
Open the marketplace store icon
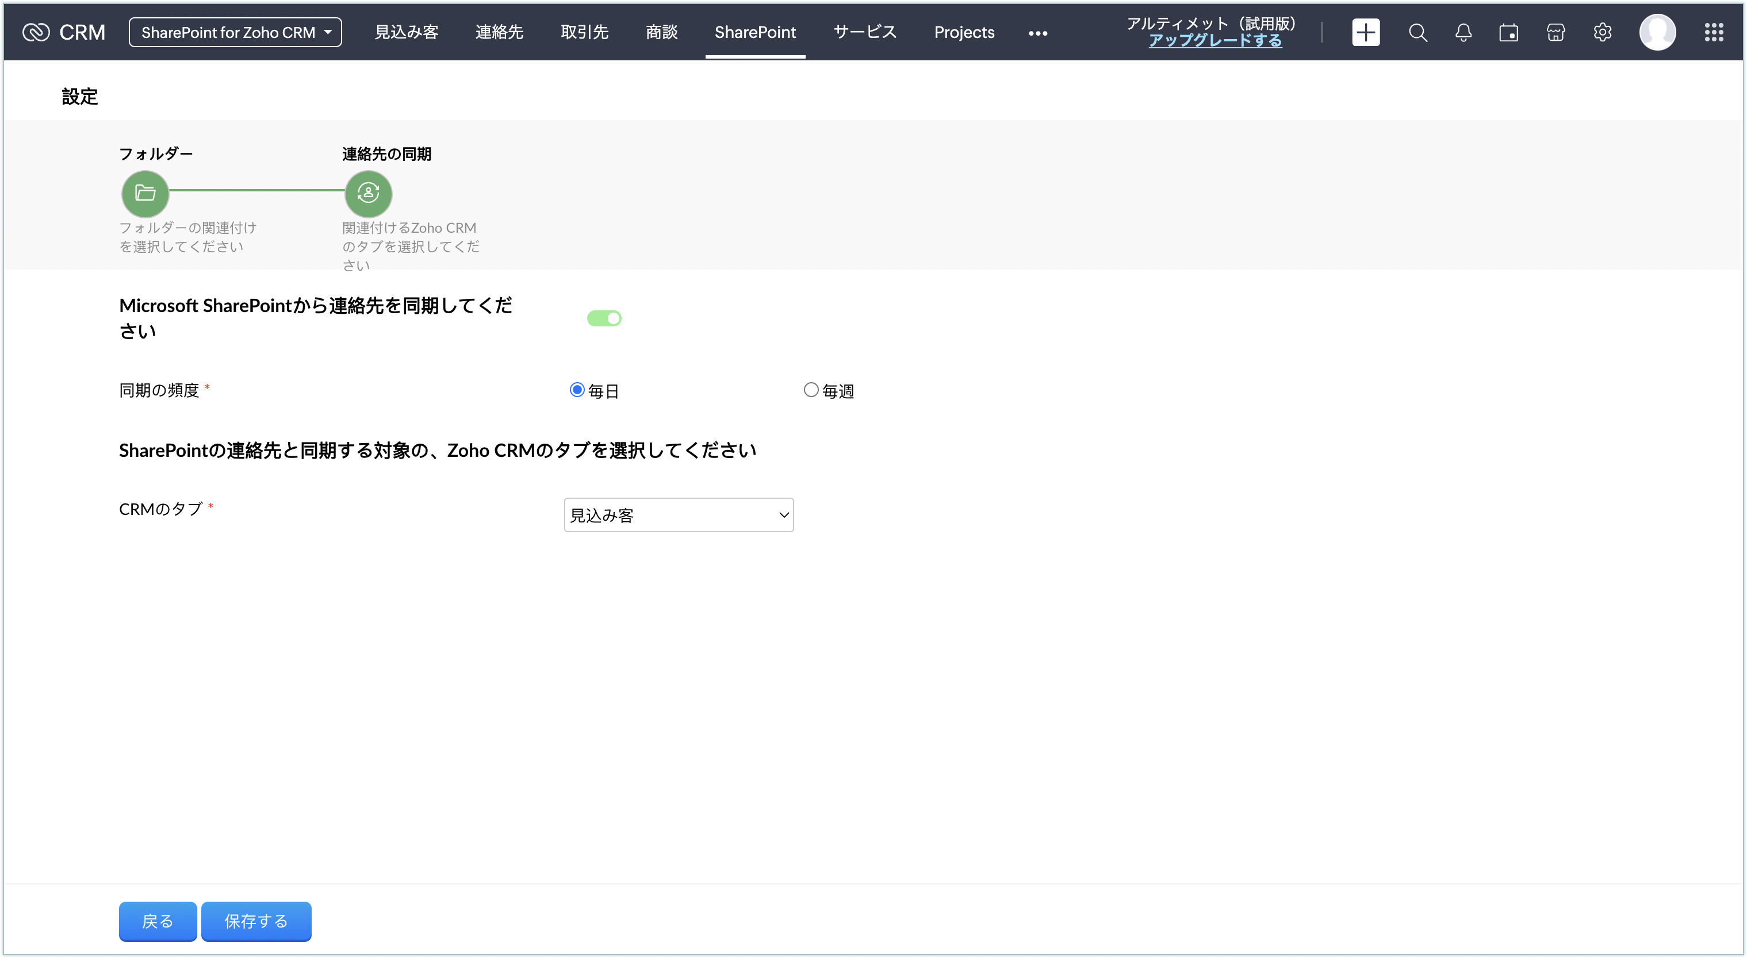1555,32
